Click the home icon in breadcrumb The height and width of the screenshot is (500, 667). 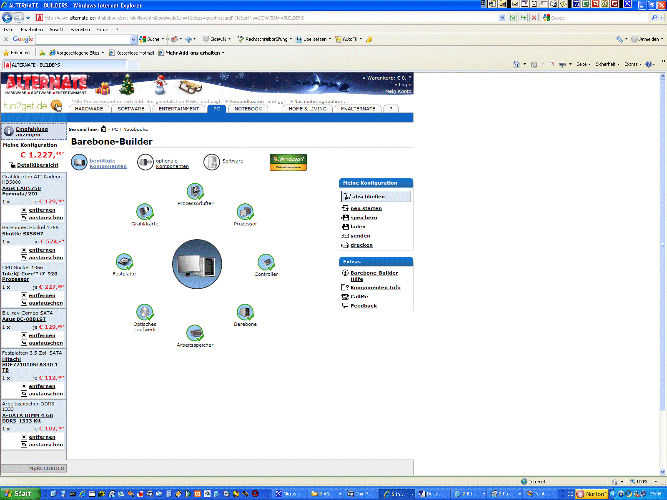click(103, 129)
